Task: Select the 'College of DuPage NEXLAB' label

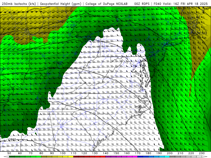Action: click(107, 4)
